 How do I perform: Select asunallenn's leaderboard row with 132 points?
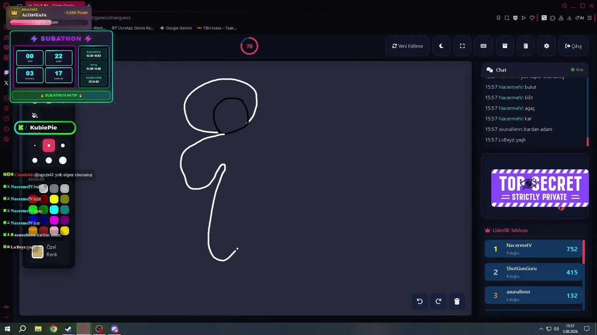coord(534,295)
